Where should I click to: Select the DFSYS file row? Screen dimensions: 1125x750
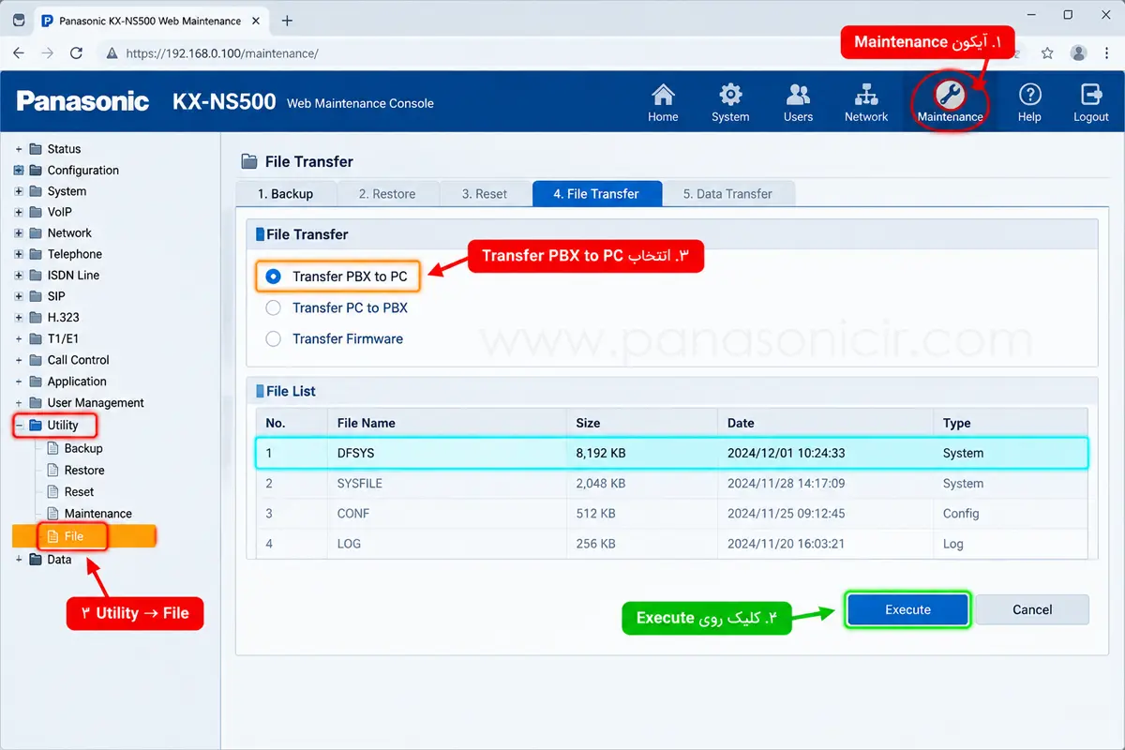pyautogui.click(x=671, y=453)
